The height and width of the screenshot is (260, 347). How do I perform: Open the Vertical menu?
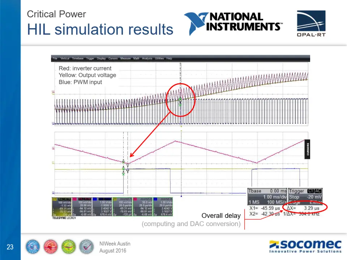65,58
